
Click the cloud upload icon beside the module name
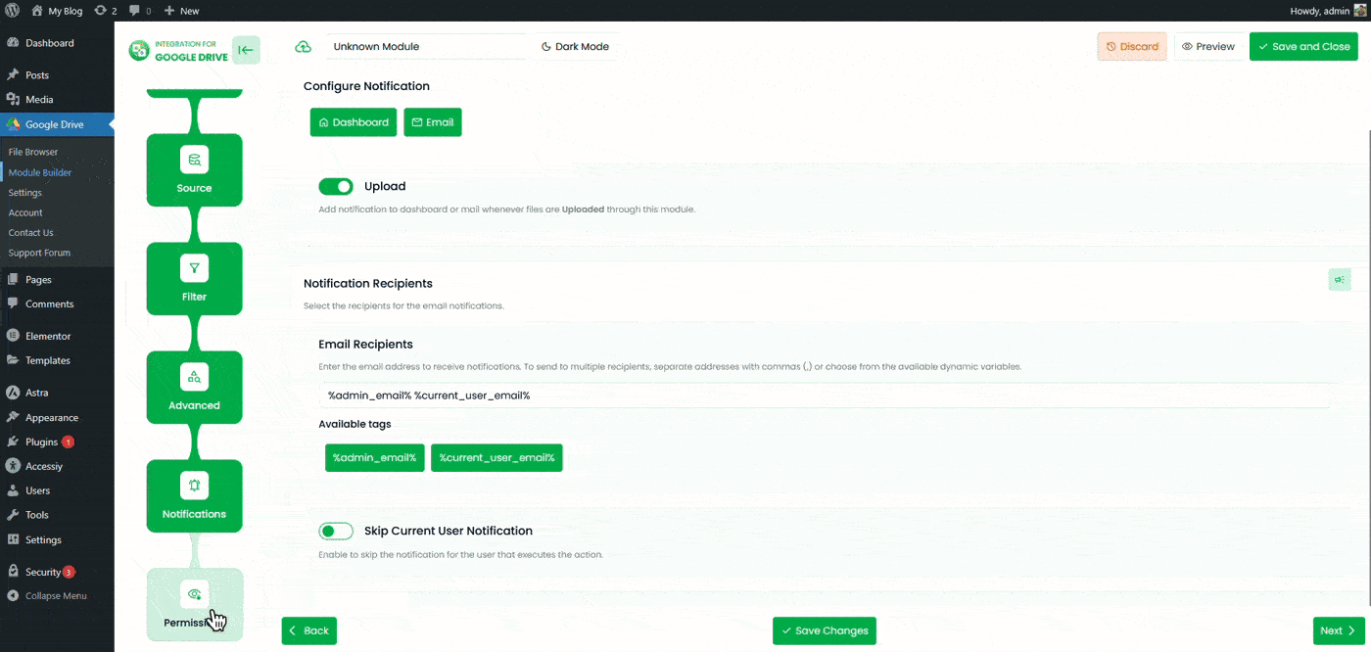(303, 46)
